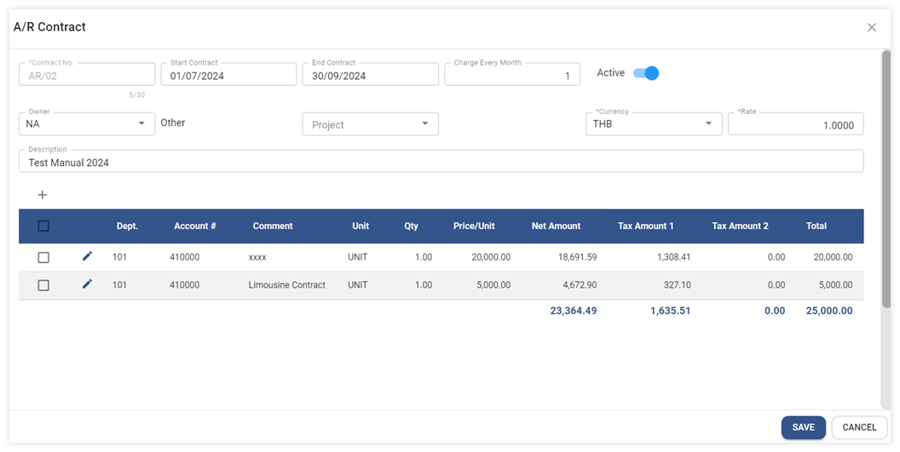Click the Description field with Test Manual 2024
900x452 pixels.
coord(441,162)
